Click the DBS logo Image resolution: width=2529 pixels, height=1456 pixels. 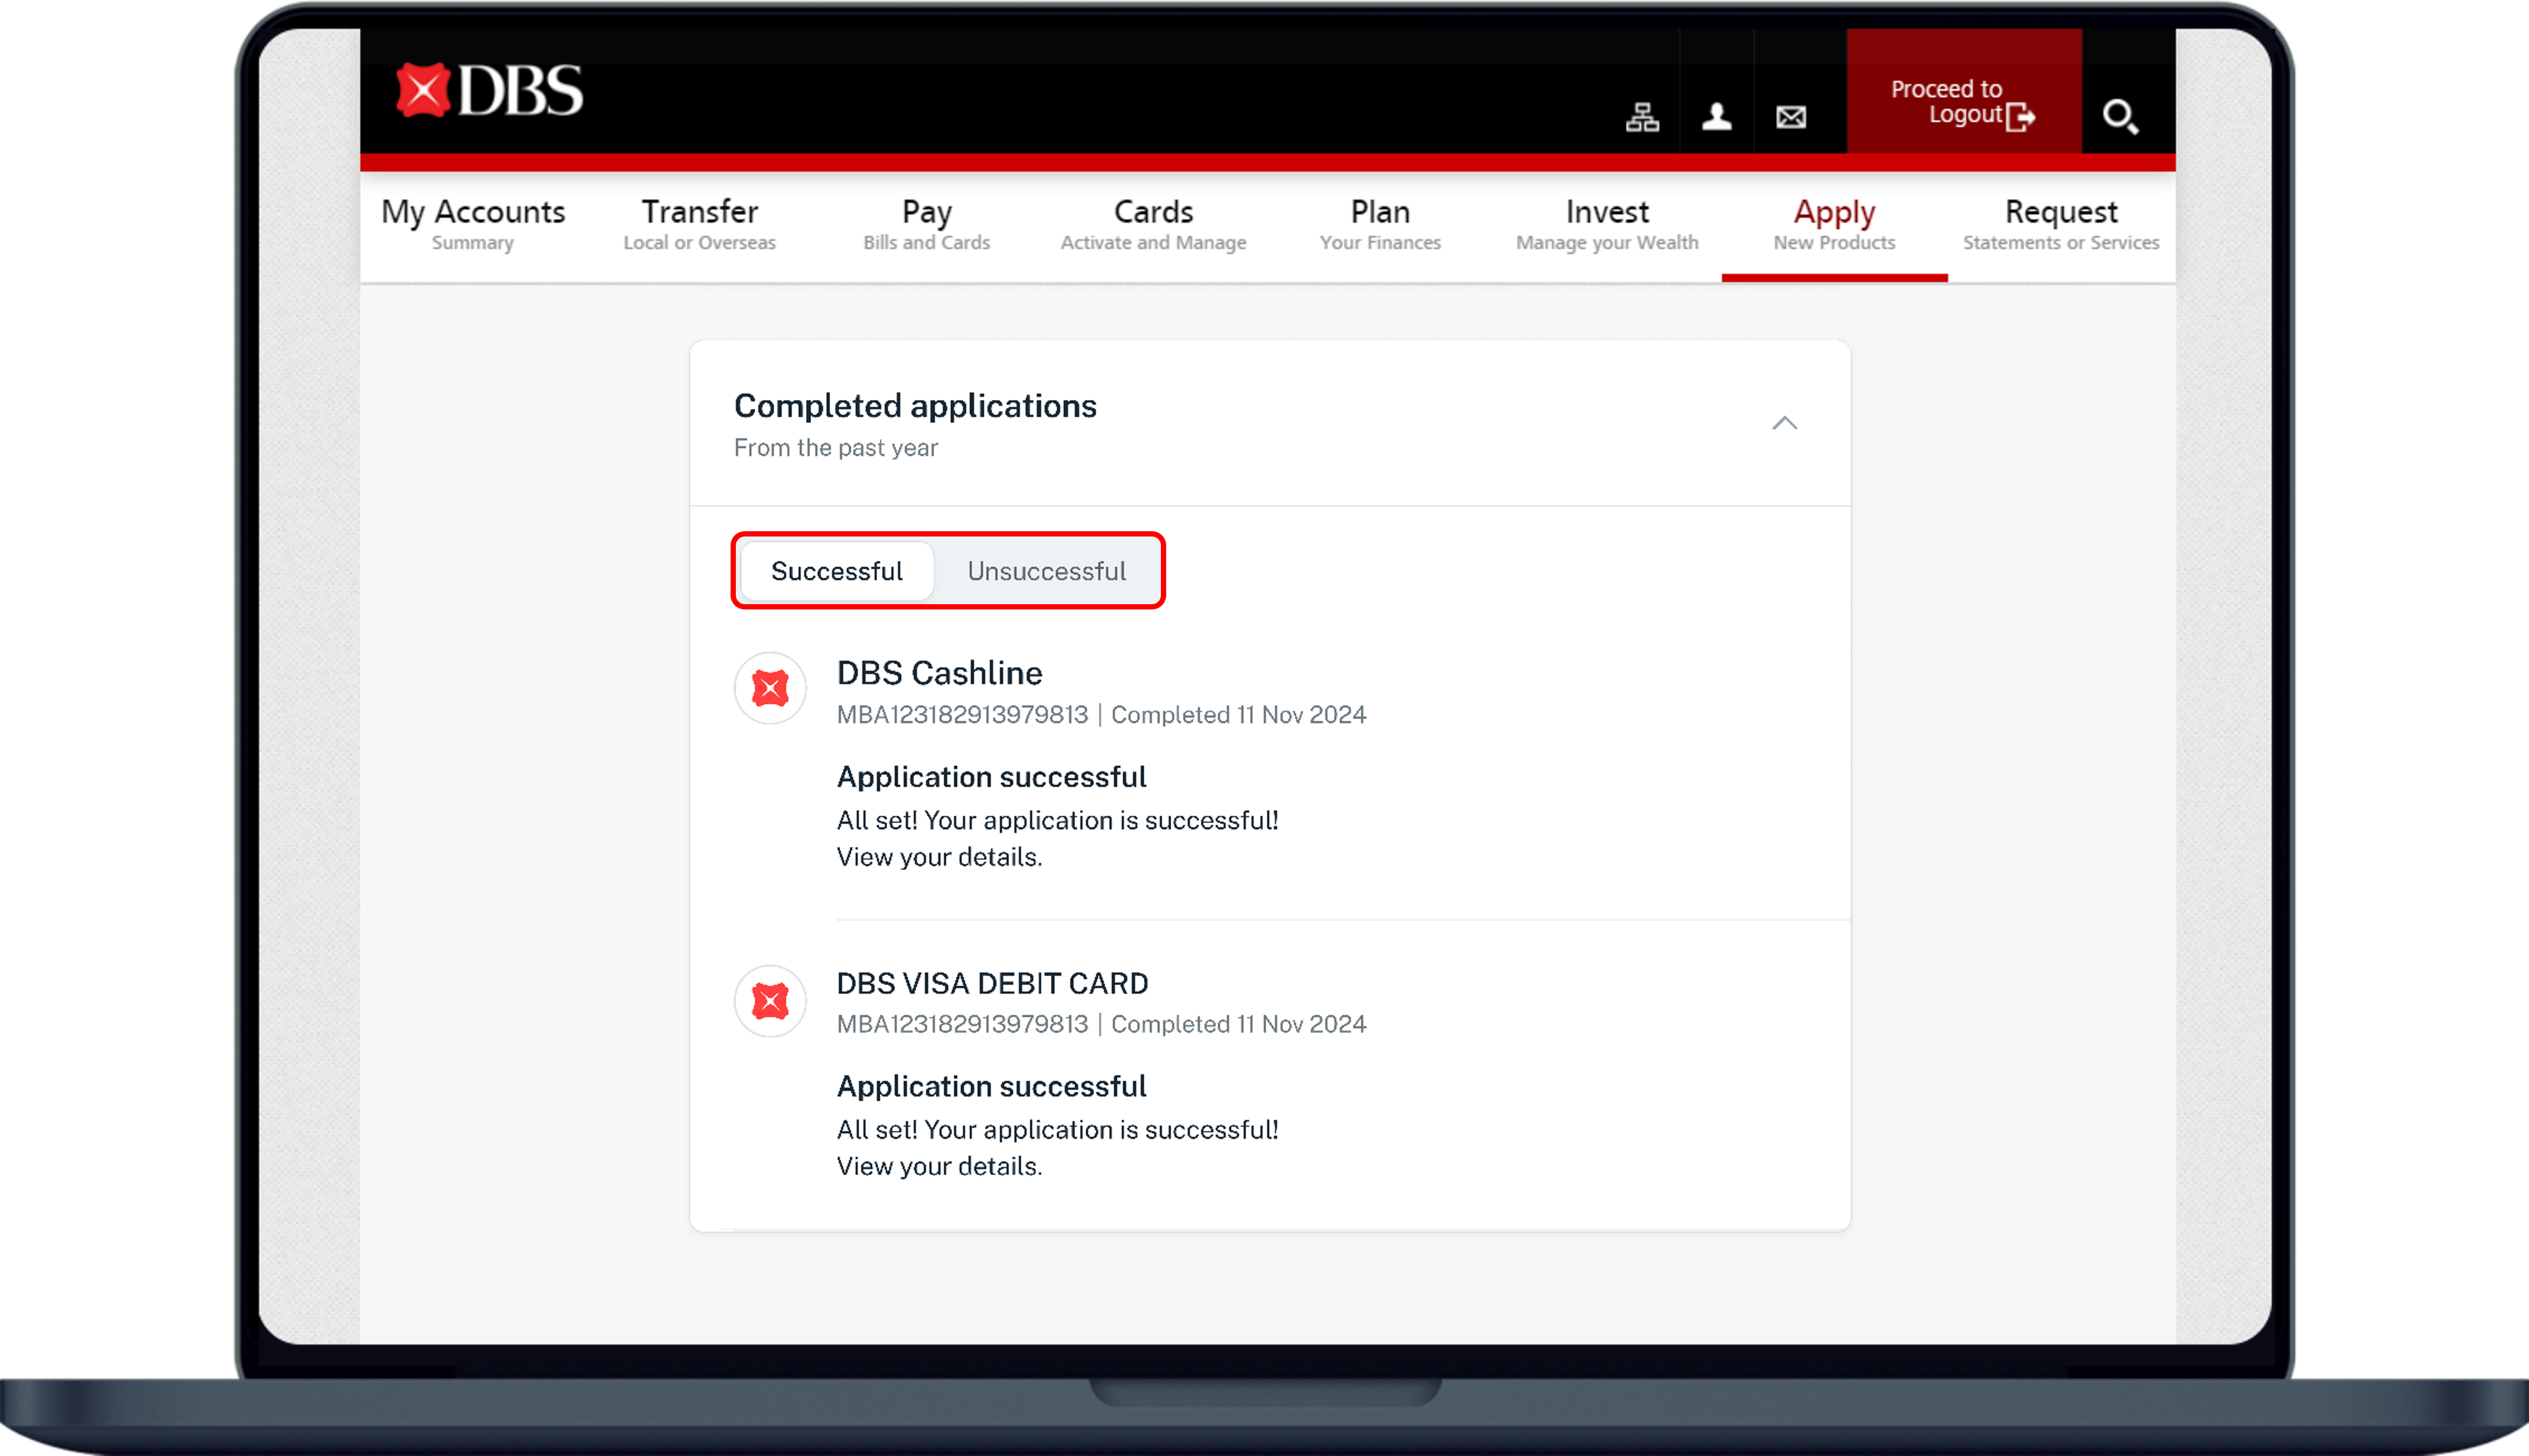pyautogui.click(x=489, y=91)
